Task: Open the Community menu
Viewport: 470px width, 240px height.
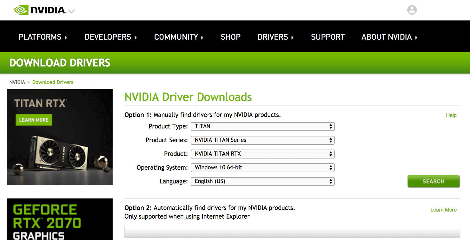Action: pos(179,37)
